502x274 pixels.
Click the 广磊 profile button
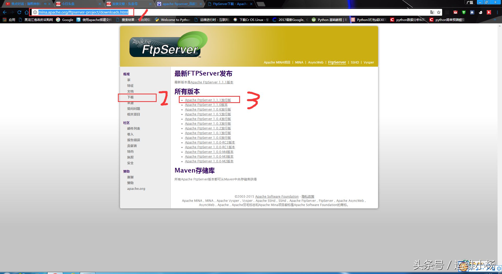point(470,2)
